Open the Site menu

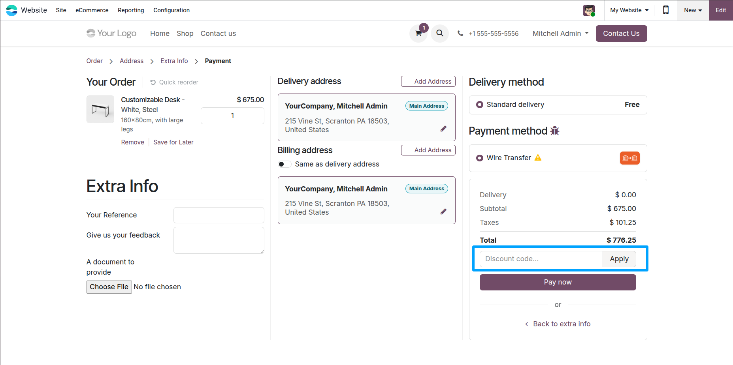tap(61, 10)
